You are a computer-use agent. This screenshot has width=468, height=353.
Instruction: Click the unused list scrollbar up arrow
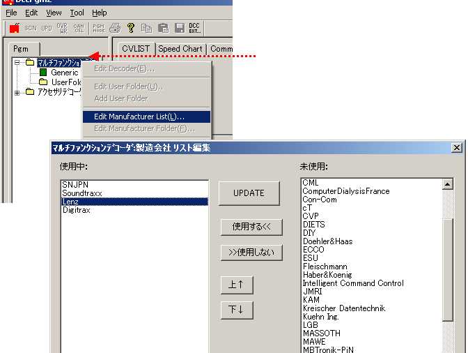448,184
